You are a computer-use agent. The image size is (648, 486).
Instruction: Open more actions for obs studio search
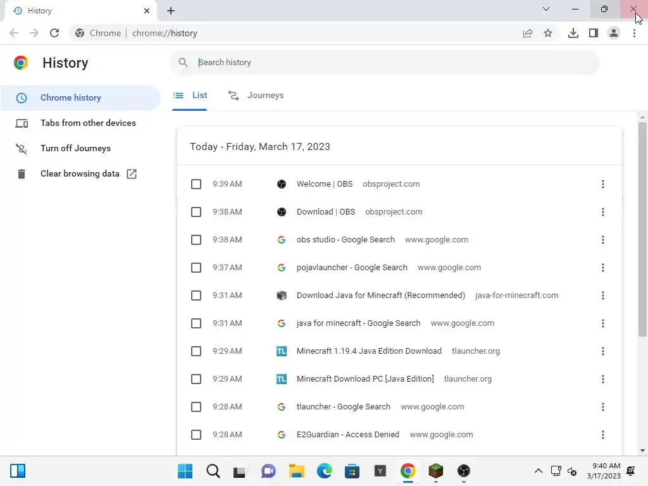(603, 240)
